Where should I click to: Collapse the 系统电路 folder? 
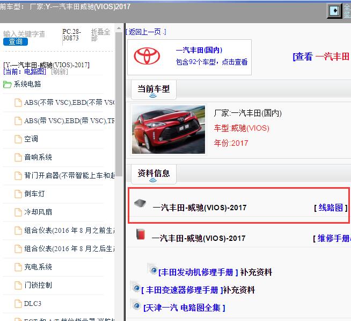pyautogui.click(x=27, y=84)
